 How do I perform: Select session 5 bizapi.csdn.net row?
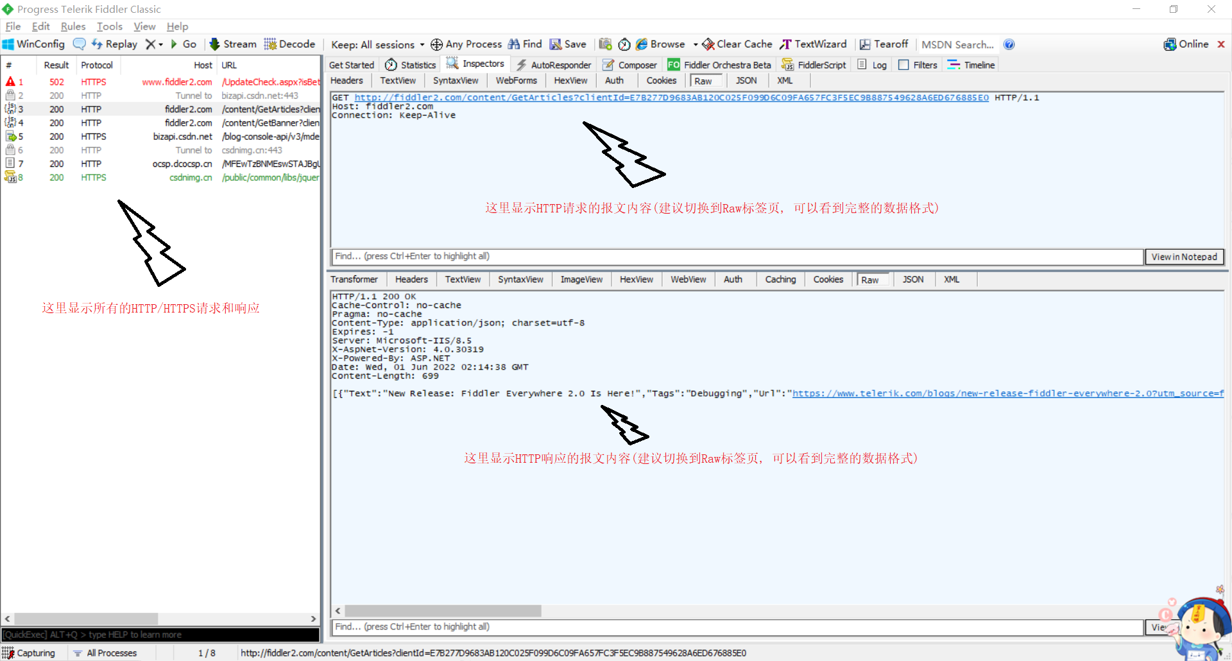click(160, 137)
